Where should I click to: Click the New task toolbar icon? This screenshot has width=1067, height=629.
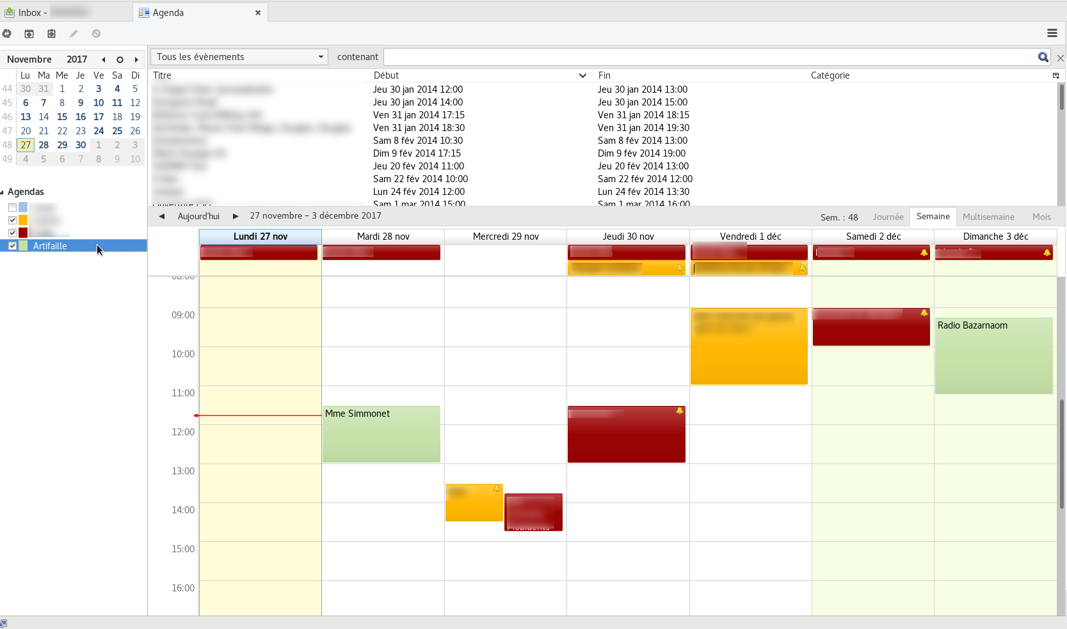[51, 34]
